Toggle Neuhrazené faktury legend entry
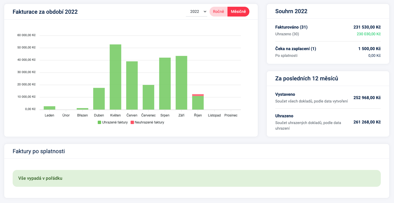This screenshot has width=394, height=203. [147, 122]
